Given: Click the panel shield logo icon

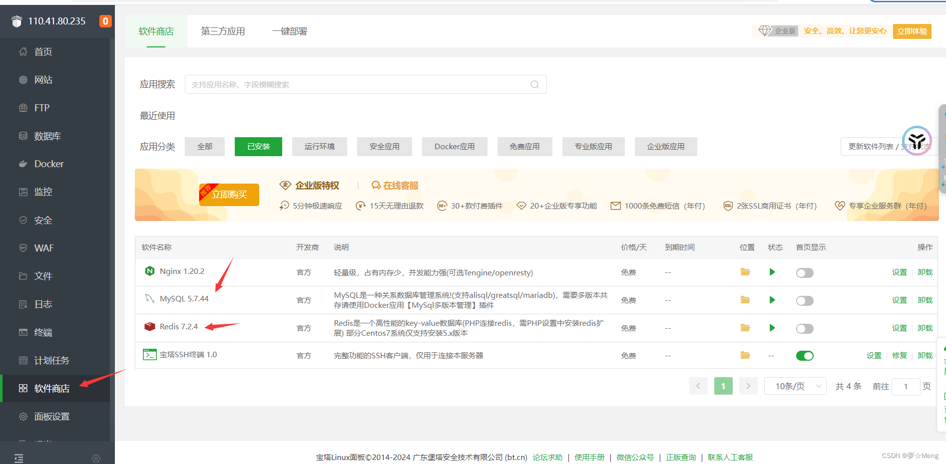Looking at the screenshot, I should 17,21.
